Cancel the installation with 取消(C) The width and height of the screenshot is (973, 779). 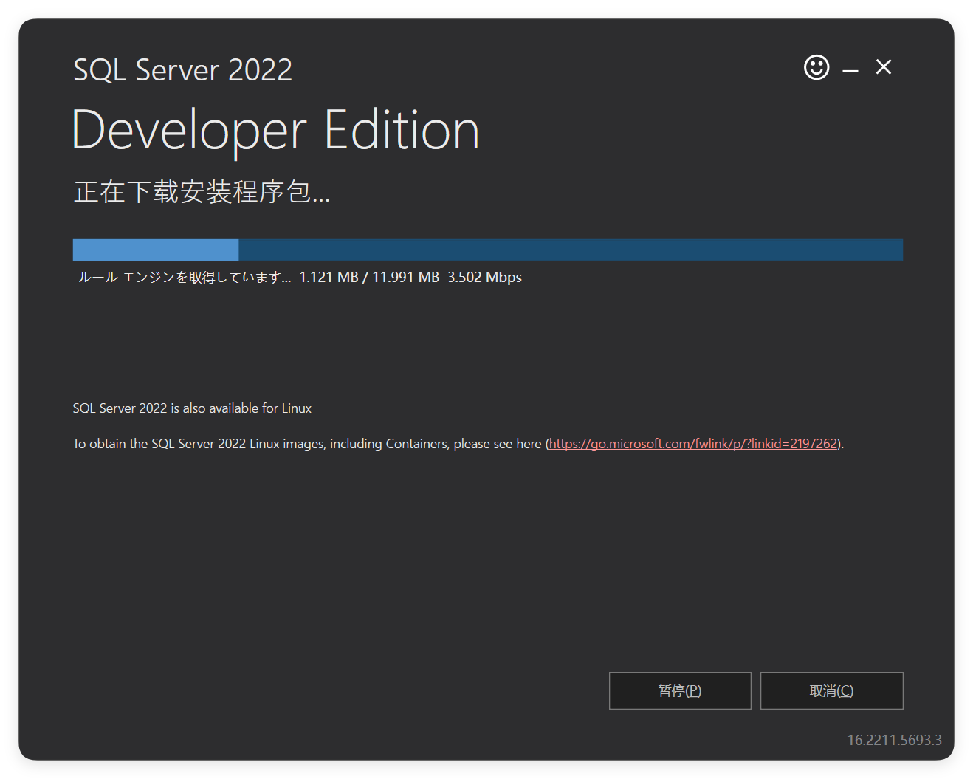pos(831,690)
